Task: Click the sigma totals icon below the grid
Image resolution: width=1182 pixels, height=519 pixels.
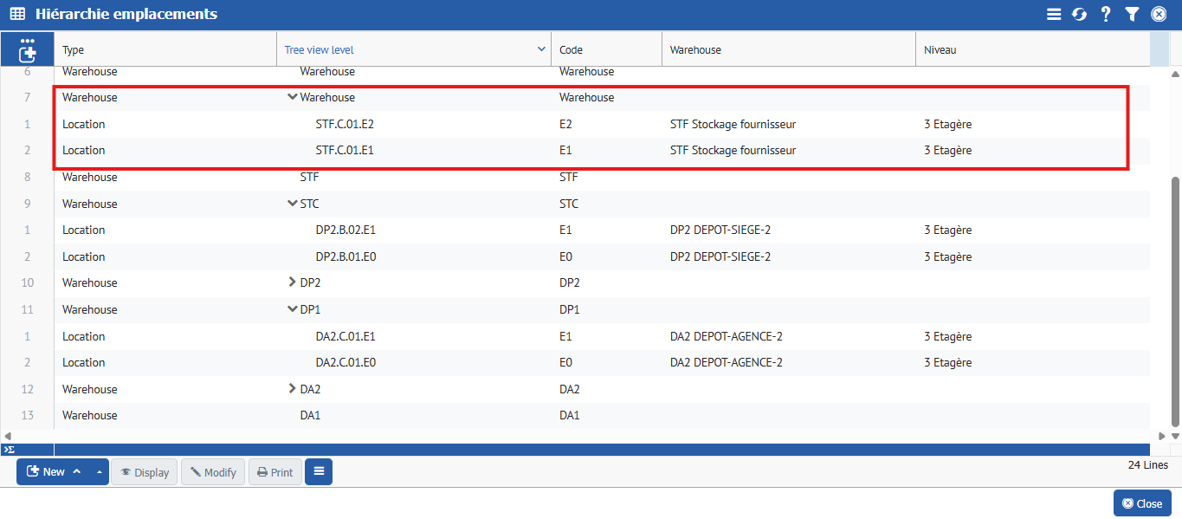Action: [x=8, y=450]
